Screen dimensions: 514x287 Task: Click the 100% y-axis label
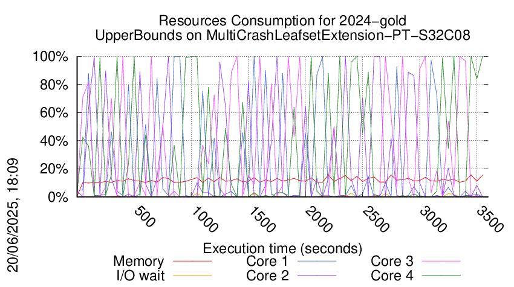tap(50, 57)
